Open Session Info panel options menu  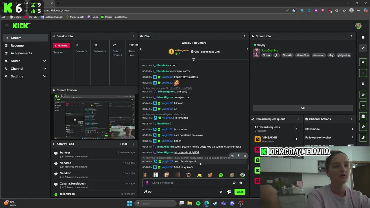[x=133, y=36]
